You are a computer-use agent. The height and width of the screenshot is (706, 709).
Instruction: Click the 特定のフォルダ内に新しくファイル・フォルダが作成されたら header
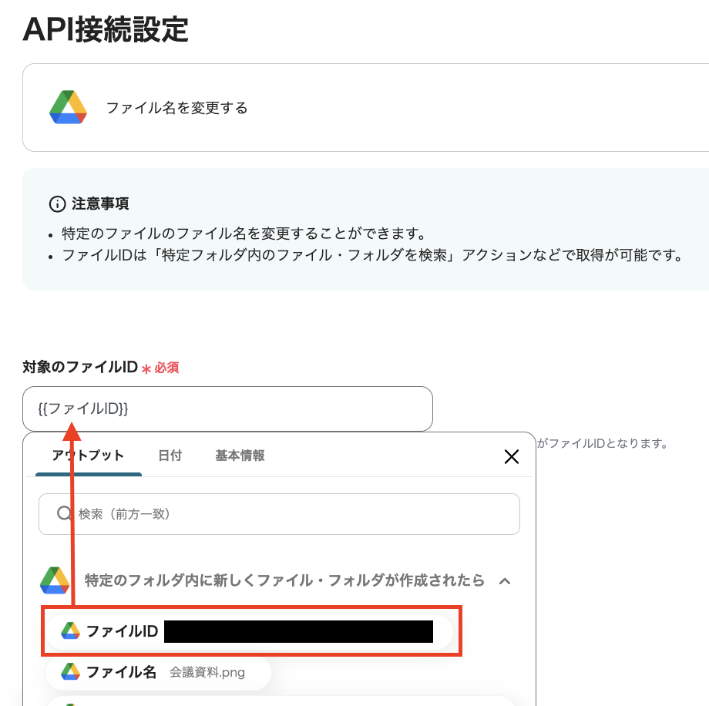point(284,580)
